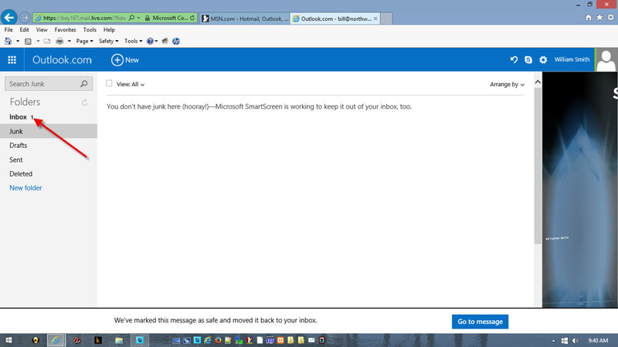Open File Explorer from the taskbar

click(x=119, y=340)
